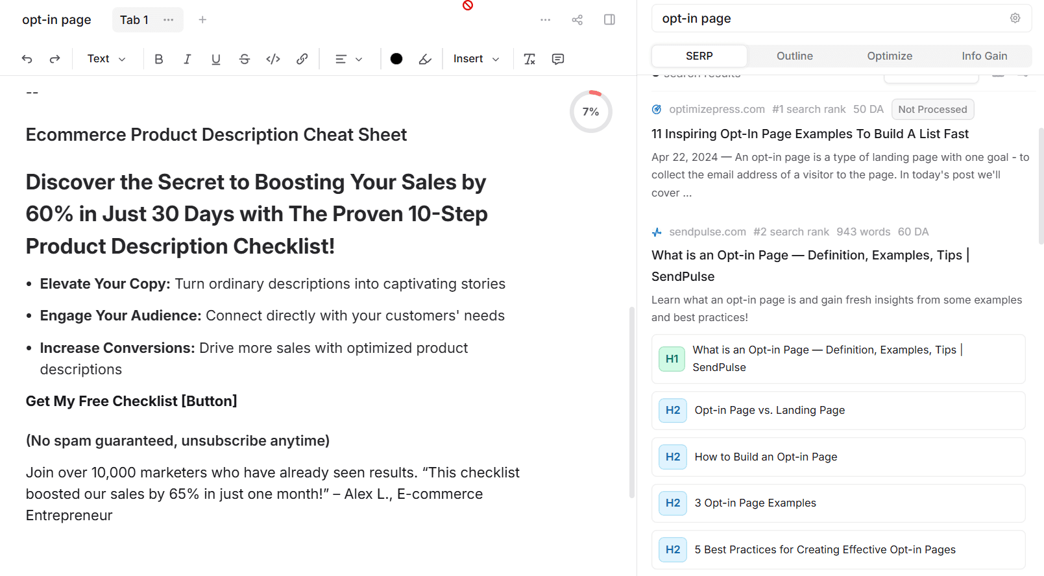This screenshot has width=1044, height=576.
Task: Click the '943 words' value
Action: [x=863, y=232]
